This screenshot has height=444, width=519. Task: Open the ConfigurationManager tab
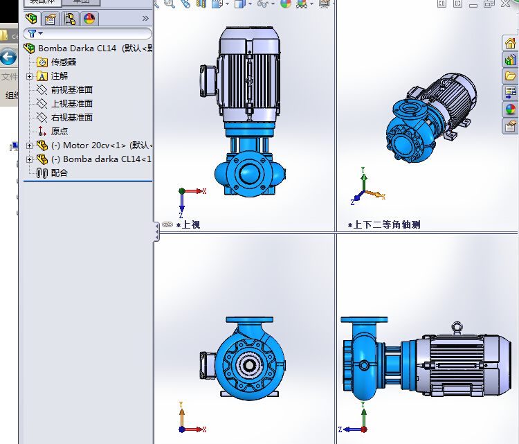(70, 19)
